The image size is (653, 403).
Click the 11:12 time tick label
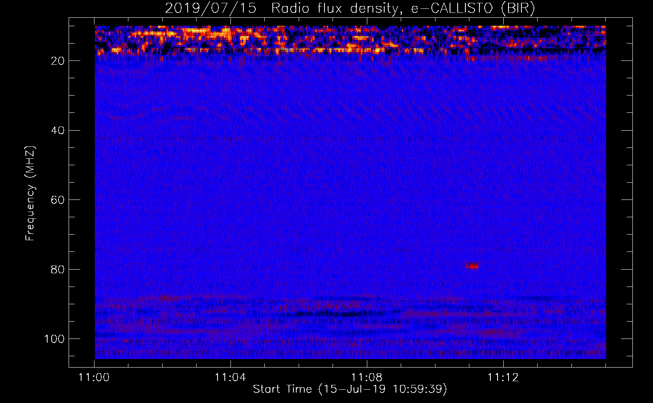[503, 378]
